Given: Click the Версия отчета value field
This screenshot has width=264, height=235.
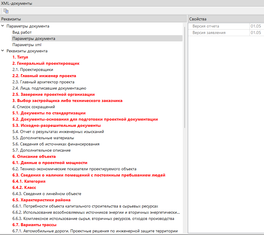Looking at the screenshot, I should [x=257, y=26].
